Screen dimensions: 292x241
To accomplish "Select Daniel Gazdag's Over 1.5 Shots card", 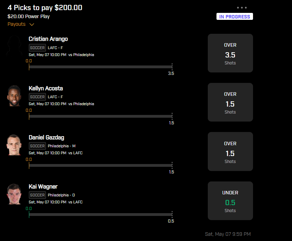I will click(230, 151).
